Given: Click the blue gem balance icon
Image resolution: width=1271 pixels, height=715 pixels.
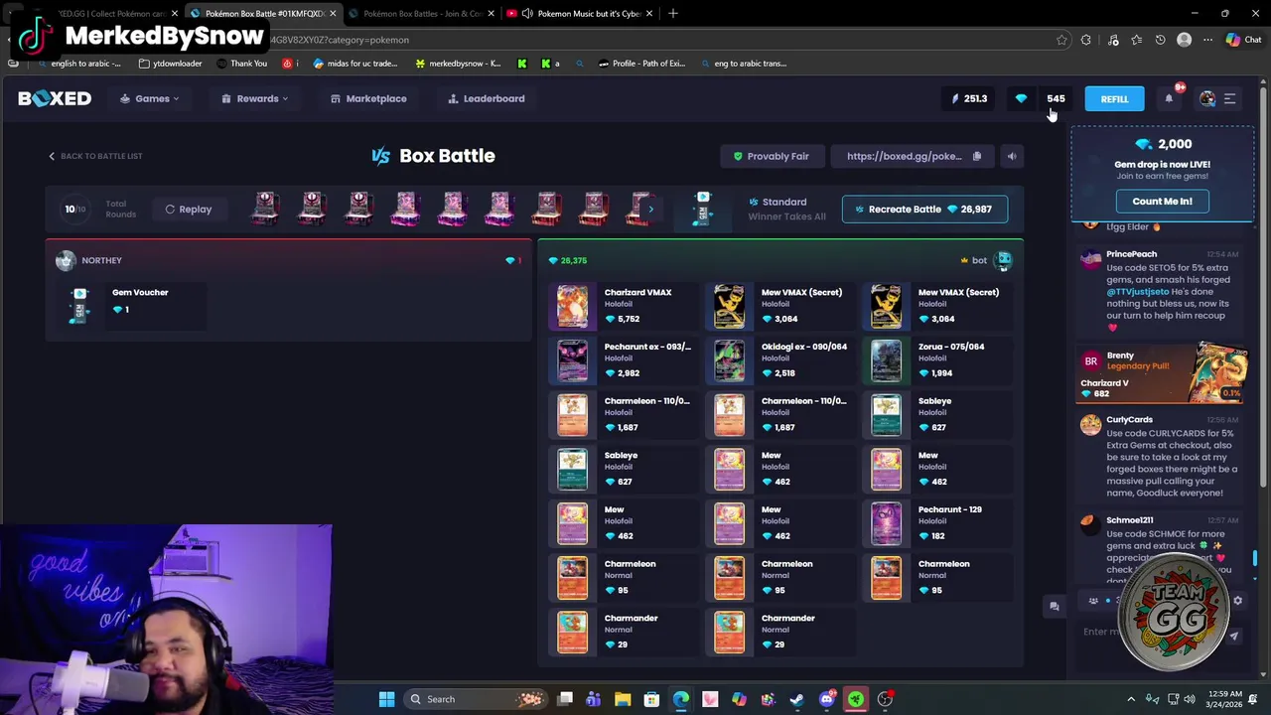Looking at the screenshot, I should click(1021, 98).
